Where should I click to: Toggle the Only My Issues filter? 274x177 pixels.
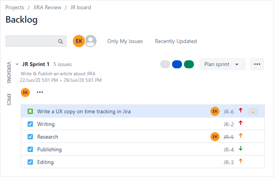pyautogui.click(x=125, y=41)
